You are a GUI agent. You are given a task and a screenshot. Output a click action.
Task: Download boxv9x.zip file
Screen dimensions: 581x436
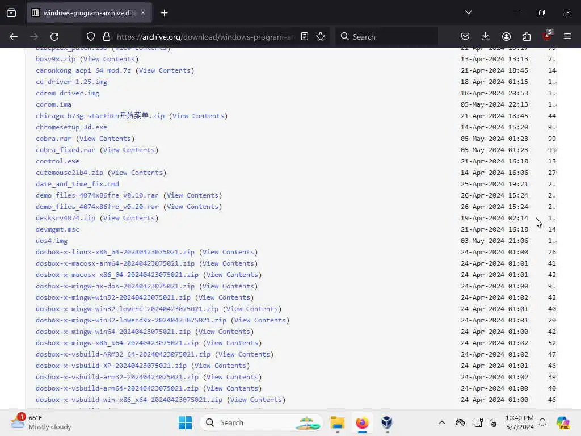[x=56, y=59]
